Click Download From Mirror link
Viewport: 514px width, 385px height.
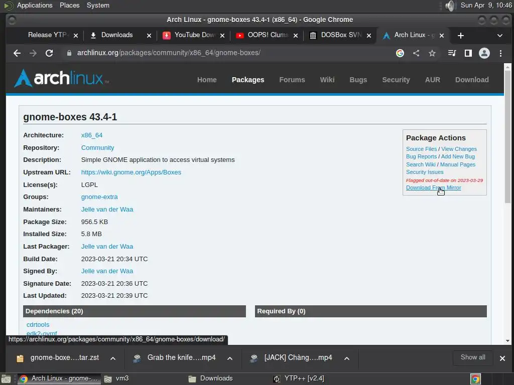[x=433, y=187]
